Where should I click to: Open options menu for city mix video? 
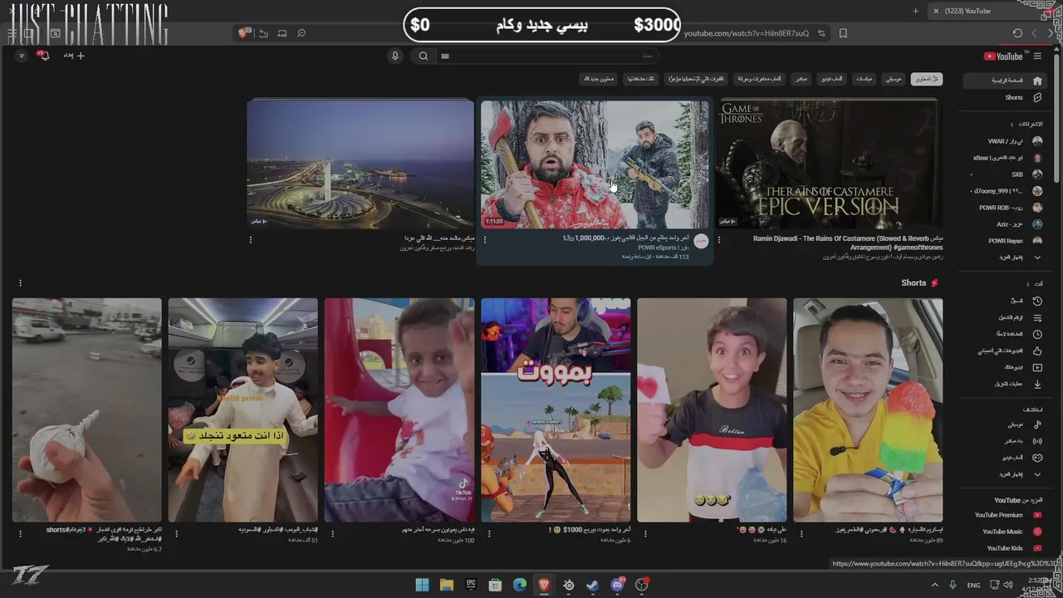(x=251, y=240)
